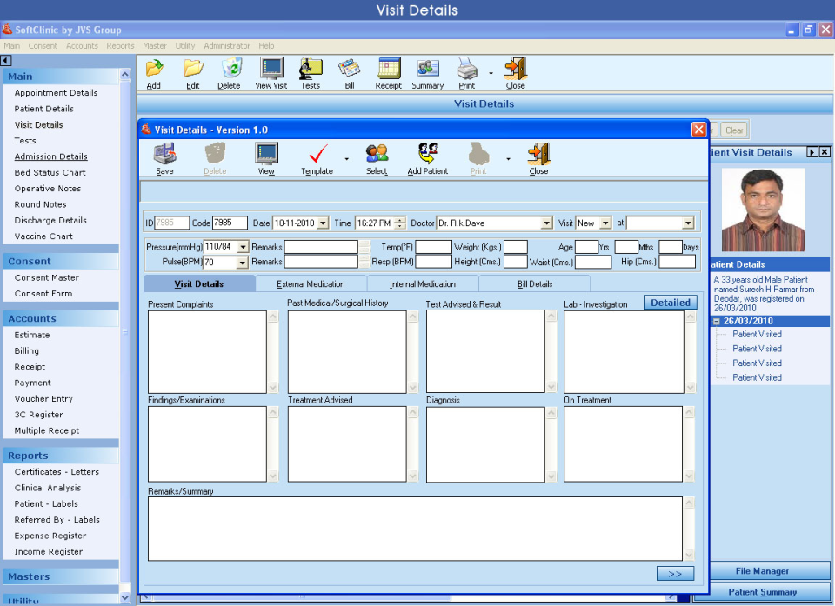Open the date picker for 10-11-2010
This screenshot has width=835, height=606.
click(324, 223)
